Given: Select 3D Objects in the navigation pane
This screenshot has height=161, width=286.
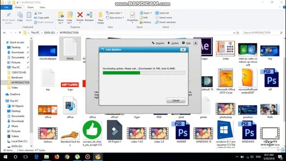Looking at the screenshot, I should 17,106.
